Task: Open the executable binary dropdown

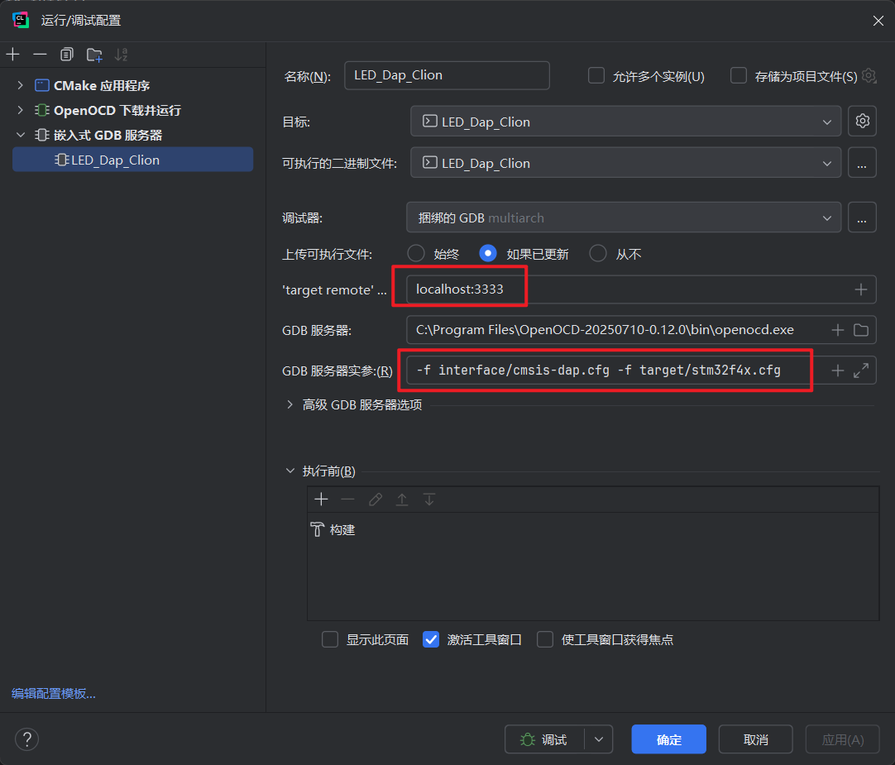Action: click(x=625, y=163)
